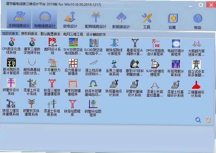This screenshot has width=216, height=153.
Task: Open 主网线路设计 main category
Action: pos(19,19)
